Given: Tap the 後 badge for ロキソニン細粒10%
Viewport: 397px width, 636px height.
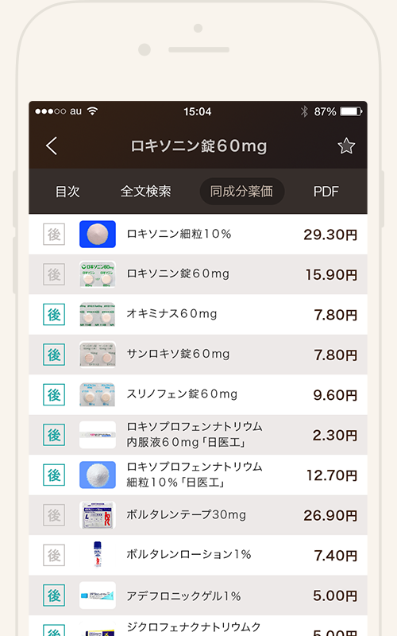Looking at the screenshot, I should [x=54, y=234].
